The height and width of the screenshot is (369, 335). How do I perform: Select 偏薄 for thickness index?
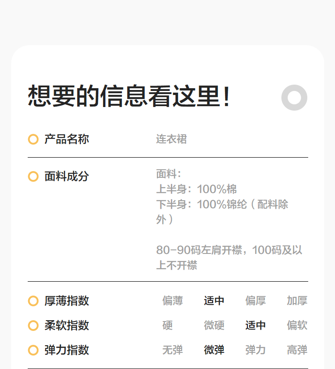[x=172, y=301]
